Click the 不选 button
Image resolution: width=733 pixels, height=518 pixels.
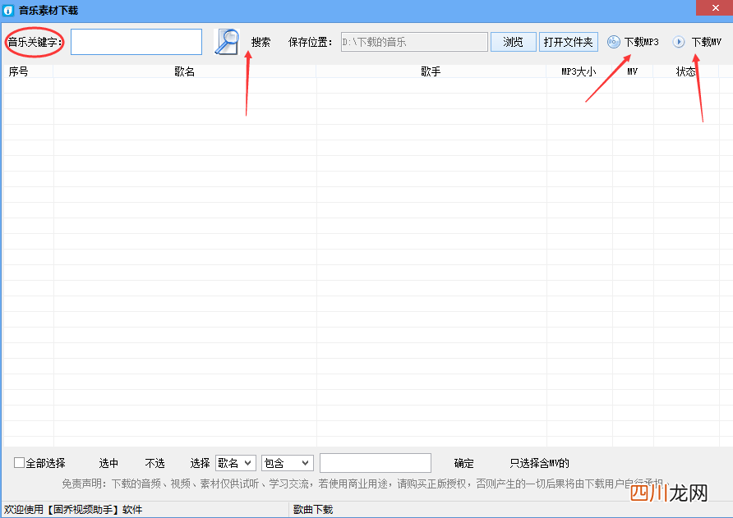tap(154, 463)
